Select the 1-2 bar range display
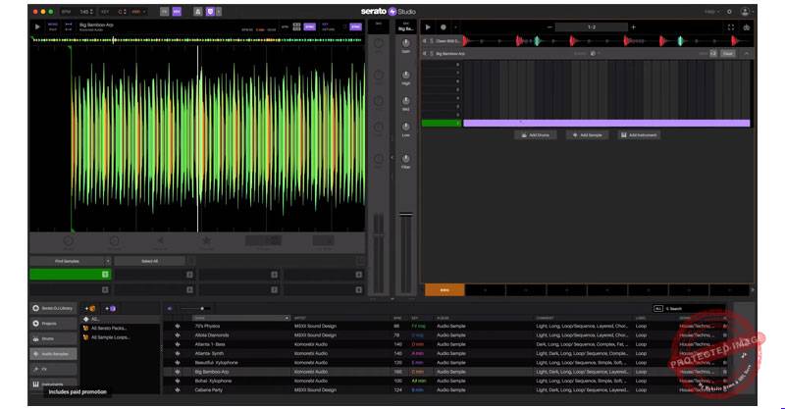Viewport: 785px width, 409px height. (592, 27)
